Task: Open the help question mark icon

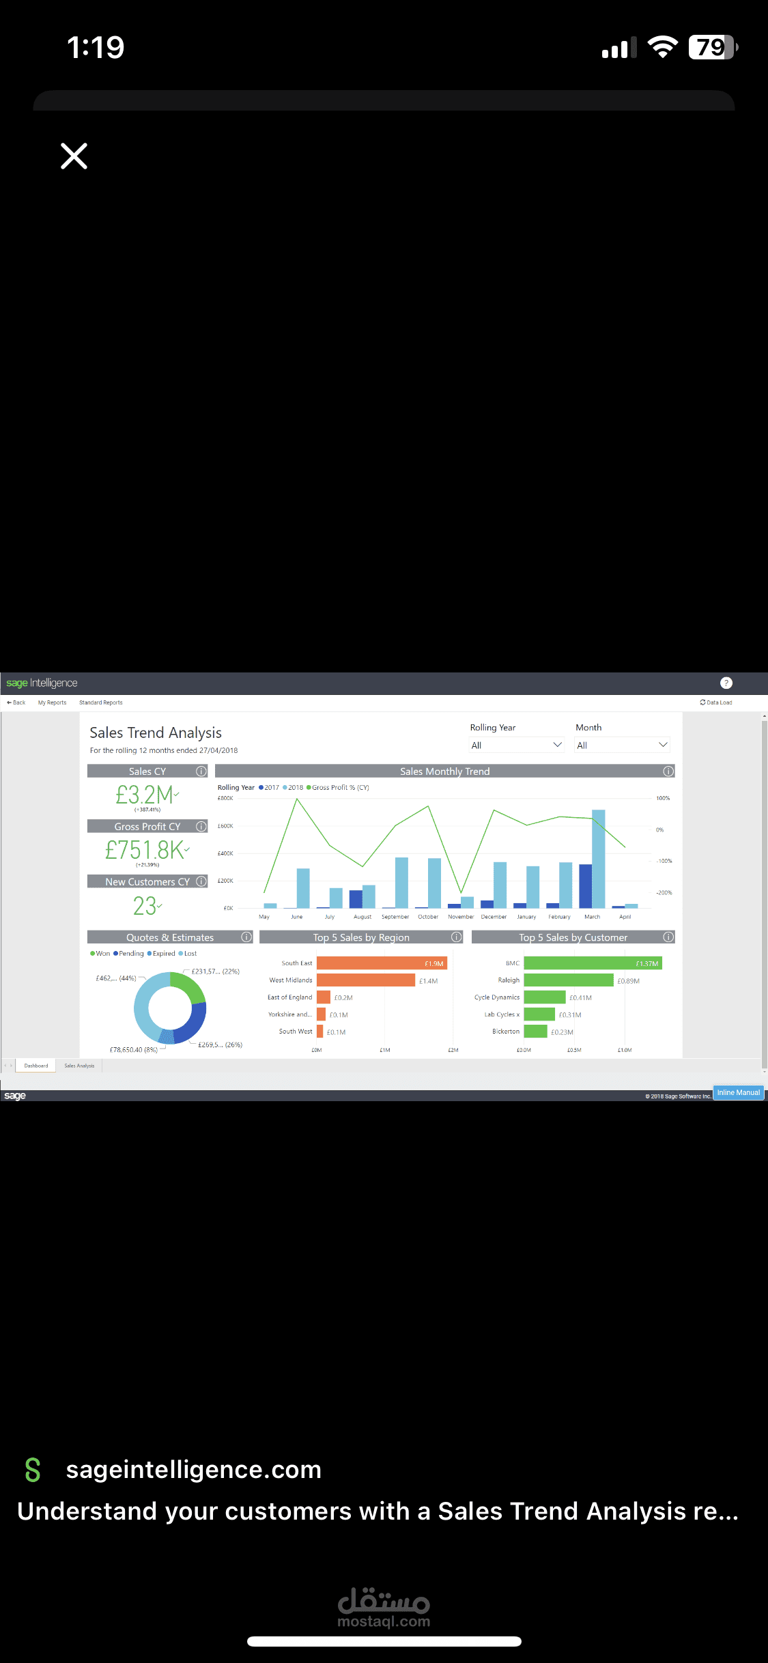Action: (x=726, y=683)
